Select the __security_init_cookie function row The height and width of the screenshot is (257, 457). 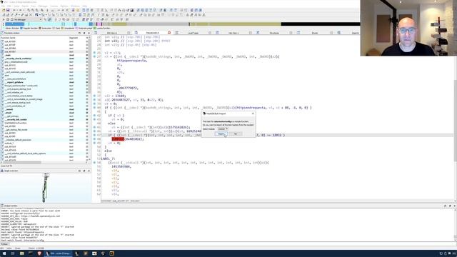45,119
